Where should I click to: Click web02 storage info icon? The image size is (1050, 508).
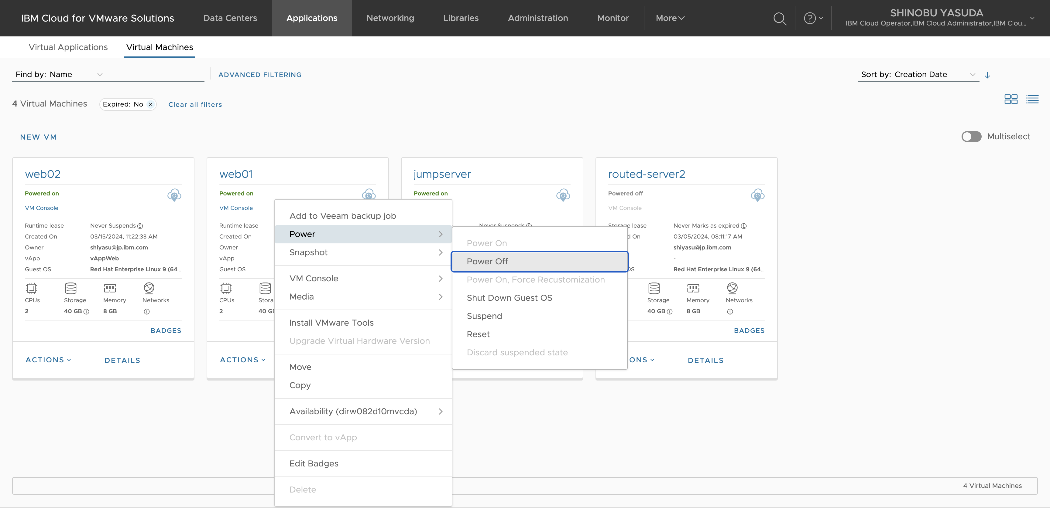click(x=86, y=312)
